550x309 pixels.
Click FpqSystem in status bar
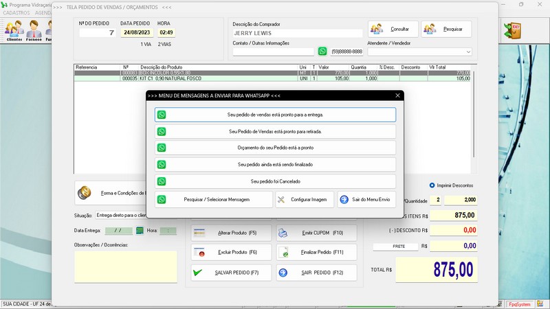point(520,304)
